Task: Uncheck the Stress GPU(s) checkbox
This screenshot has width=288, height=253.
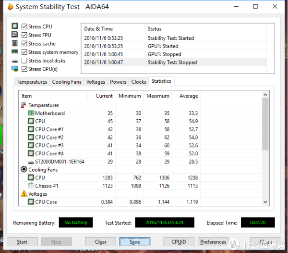Action: (24, 69)
